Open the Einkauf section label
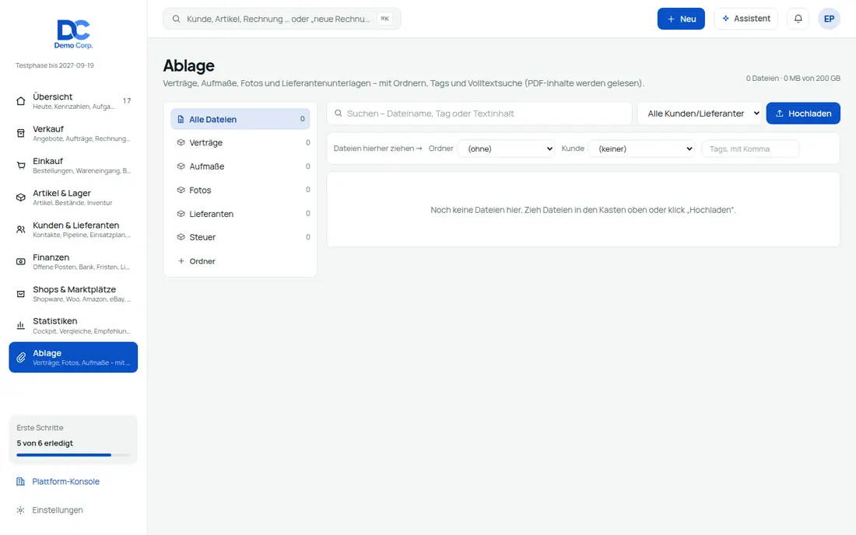Screen dimensions: 856x535 47,161
